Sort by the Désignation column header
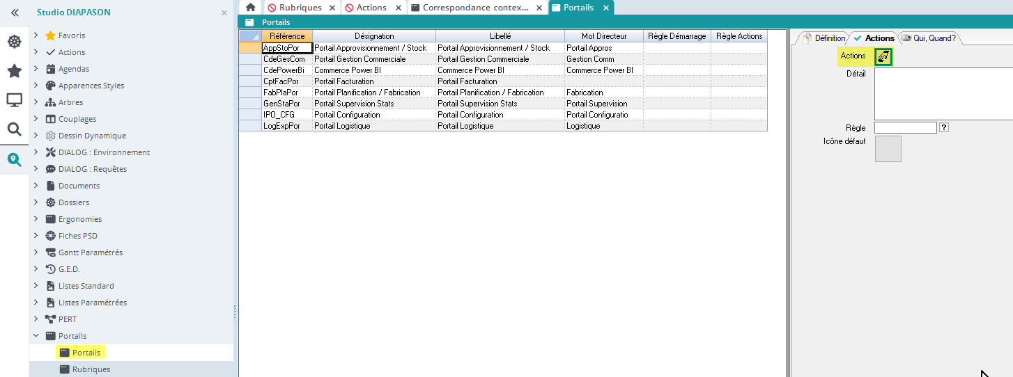Viewport: 1013px width, 377px height. pos(374,36)
